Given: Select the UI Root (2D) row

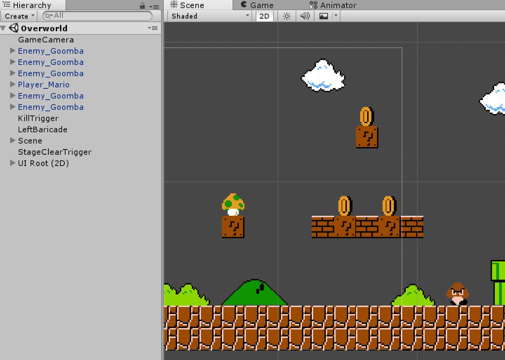Looking at the screenshot, I should [x=80, y=163].
